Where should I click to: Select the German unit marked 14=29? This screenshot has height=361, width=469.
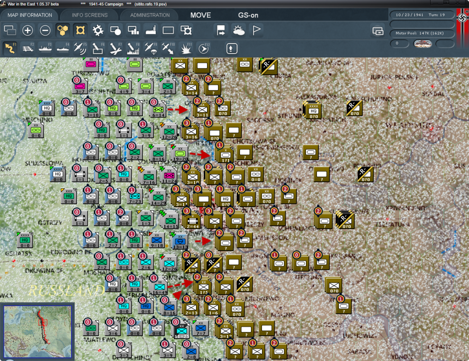point(158,197)
